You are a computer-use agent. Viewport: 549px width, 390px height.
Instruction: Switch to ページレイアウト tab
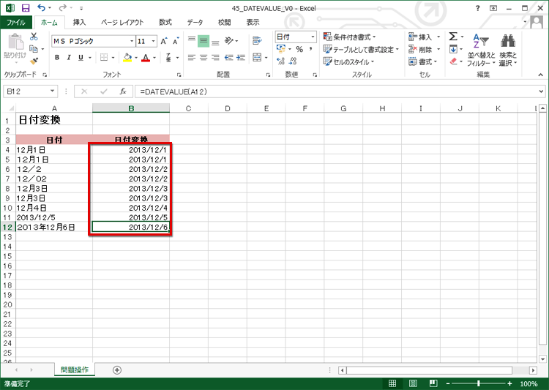click(122, 23)
